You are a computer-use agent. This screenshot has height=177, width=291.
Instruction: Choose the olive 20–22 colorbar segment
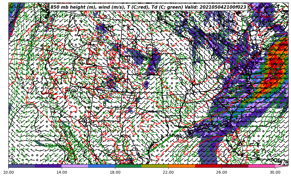point(155,166)
